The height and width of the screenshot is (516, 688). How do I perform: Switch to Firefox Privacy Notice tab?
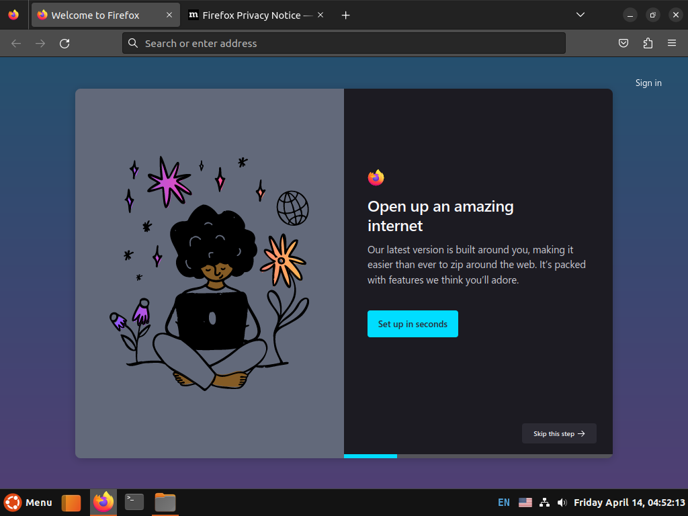(x=257, y=15)
